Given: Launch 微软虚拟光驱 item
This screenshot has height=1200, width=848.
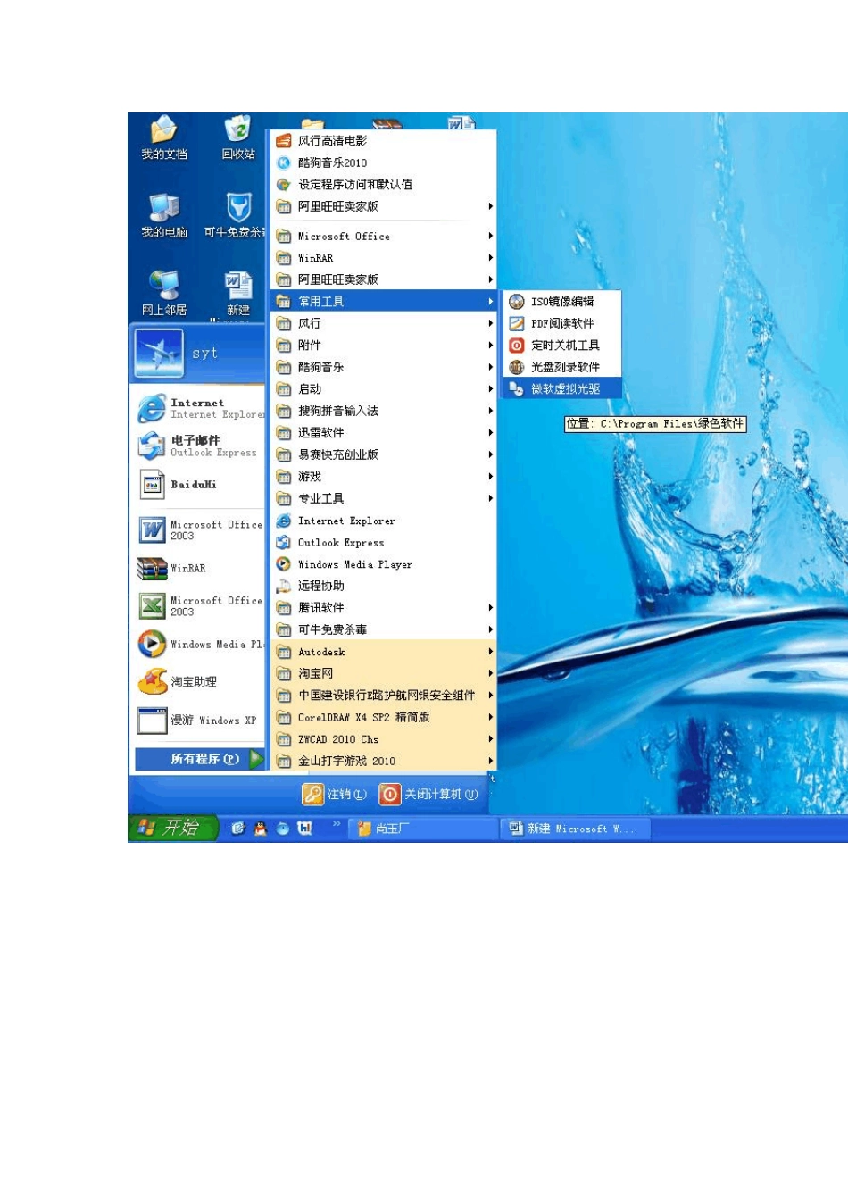Looking at the screenshot, I should point(562,389).
